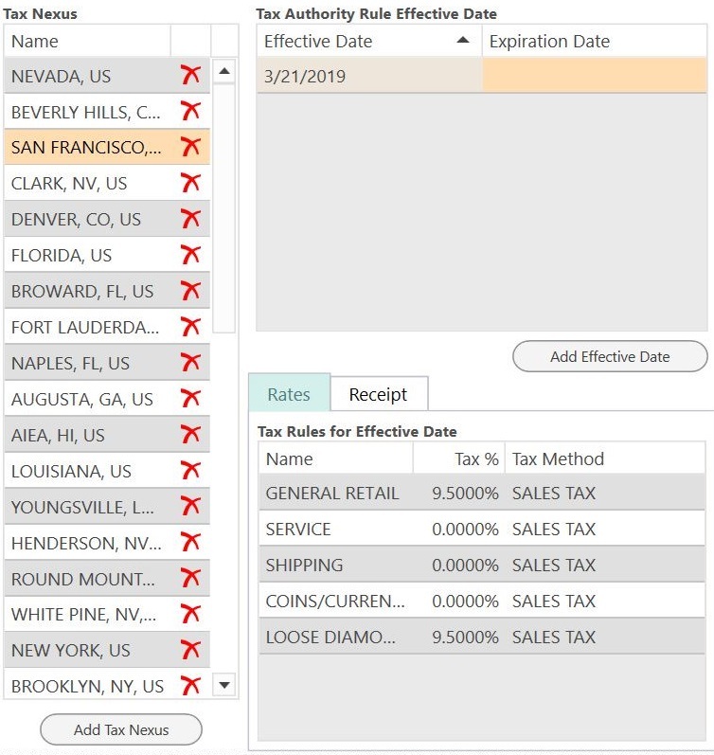Select GENERAL RETAIL tax rule row

[481, 493]
